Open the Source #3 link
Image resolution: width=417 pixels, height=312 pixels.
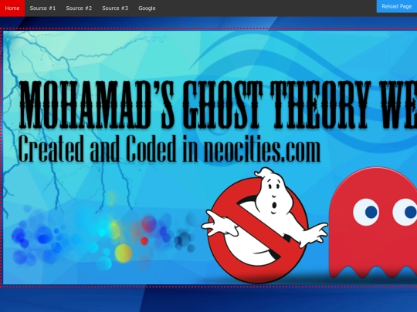[x=115, y=8]
